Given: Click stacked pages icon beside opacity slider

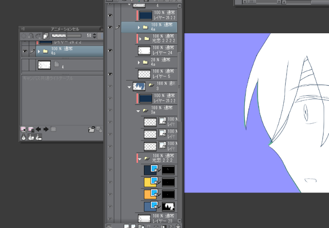Looking at the screenshot, I should coord(46,36).
